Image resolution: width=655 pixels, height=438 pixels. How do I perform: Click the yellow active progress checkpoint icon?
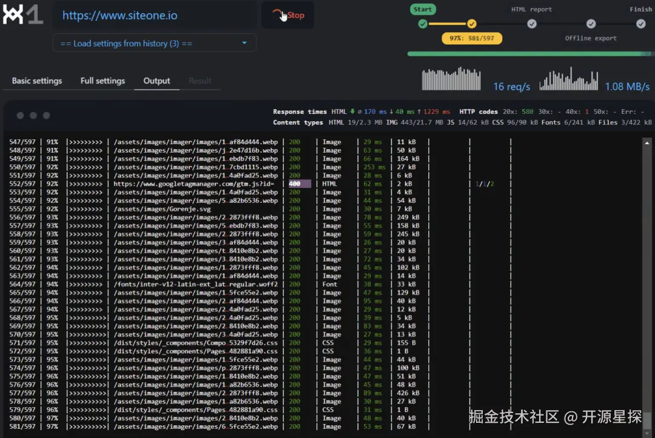tap(472, 24)
